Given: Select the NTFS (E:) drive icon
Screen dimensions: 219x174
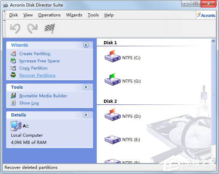Looking at the screenshot, I should click(x=113, y=139).
